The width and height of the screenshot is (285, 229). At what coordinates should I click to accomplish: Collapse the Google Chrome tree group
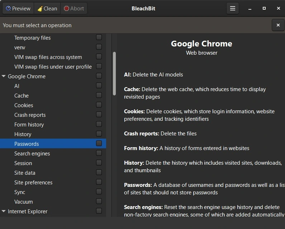point(4,76)
